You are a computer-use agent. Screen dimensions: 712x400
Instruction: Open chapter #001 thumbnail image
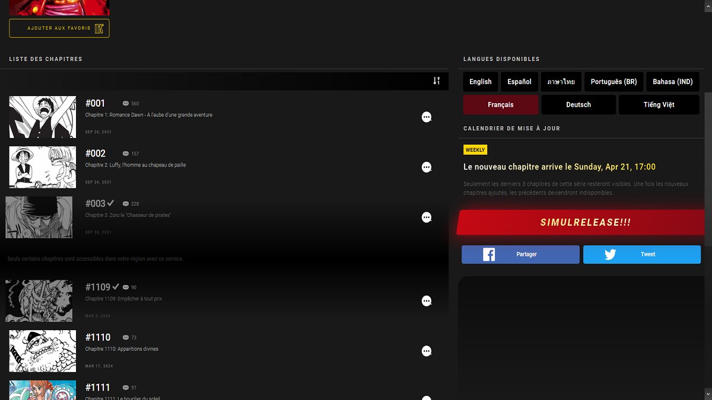coord(43,117)
